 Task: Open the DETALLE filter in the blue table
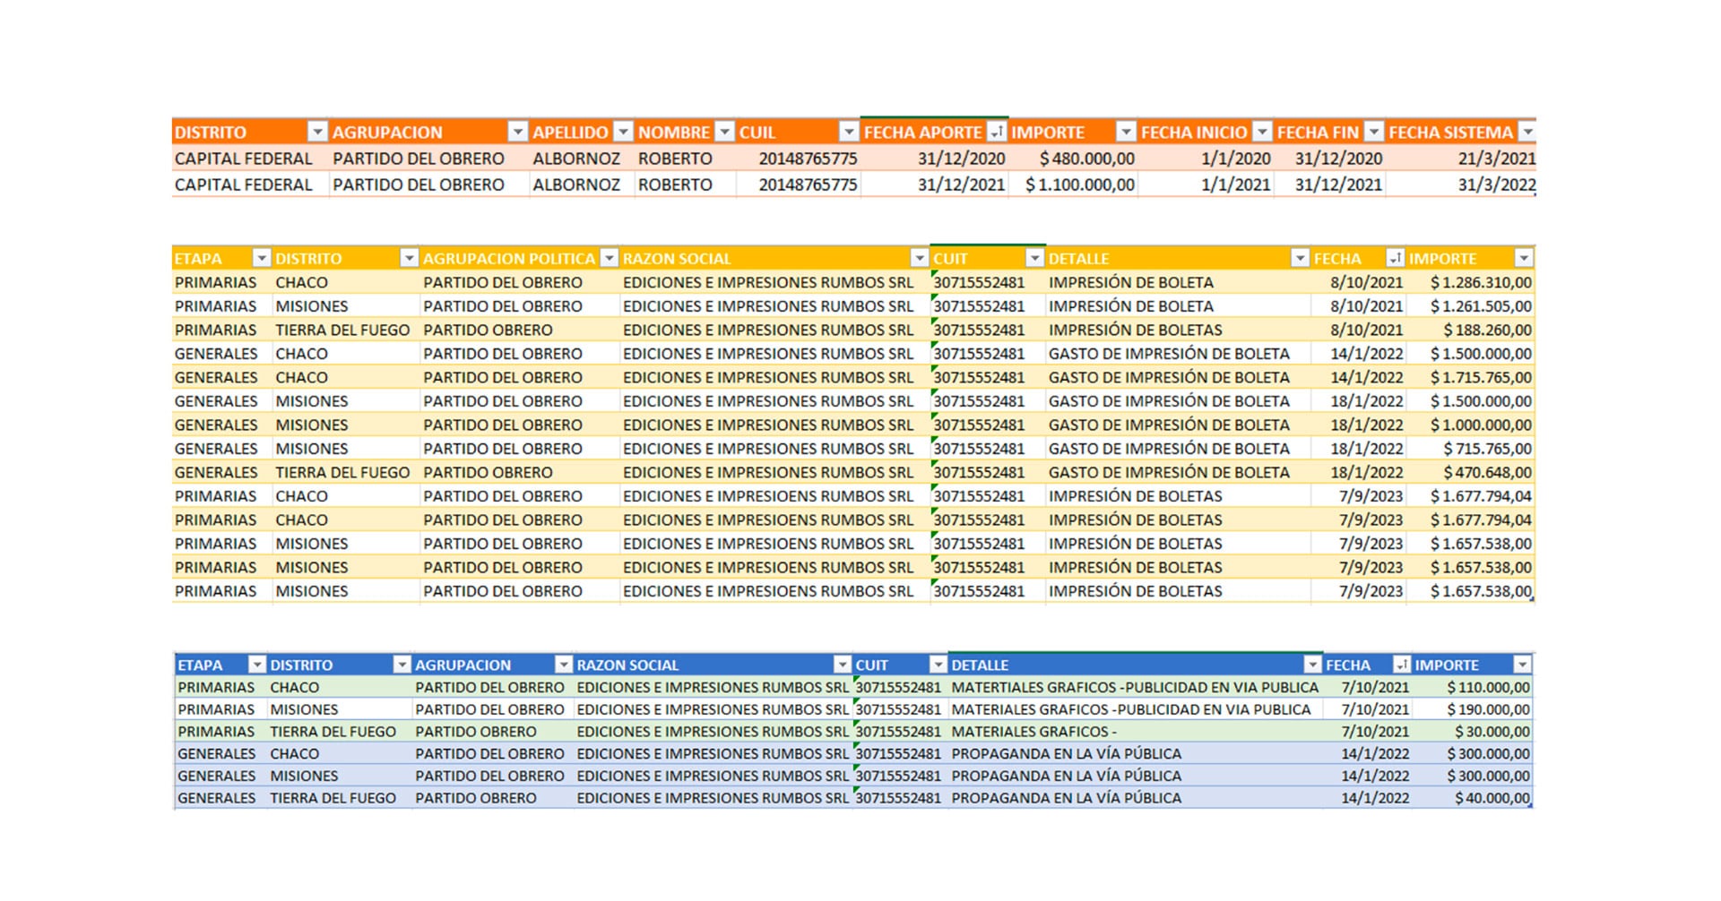tap(1312, 665)
